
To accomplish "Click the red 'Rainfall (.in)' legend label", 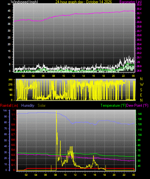I will 9,105.
